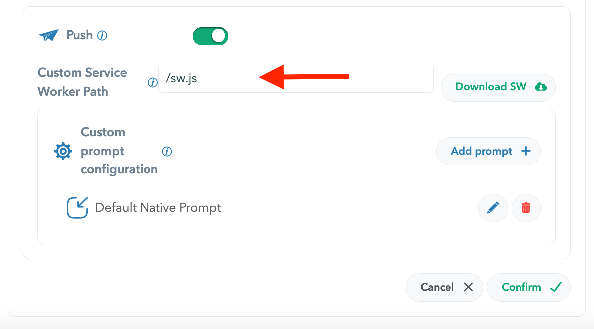This screenshot has height=329, width=594.
Task: Edit the Default Native Prompt with the pencil icon
Action: tap(493, 208)
